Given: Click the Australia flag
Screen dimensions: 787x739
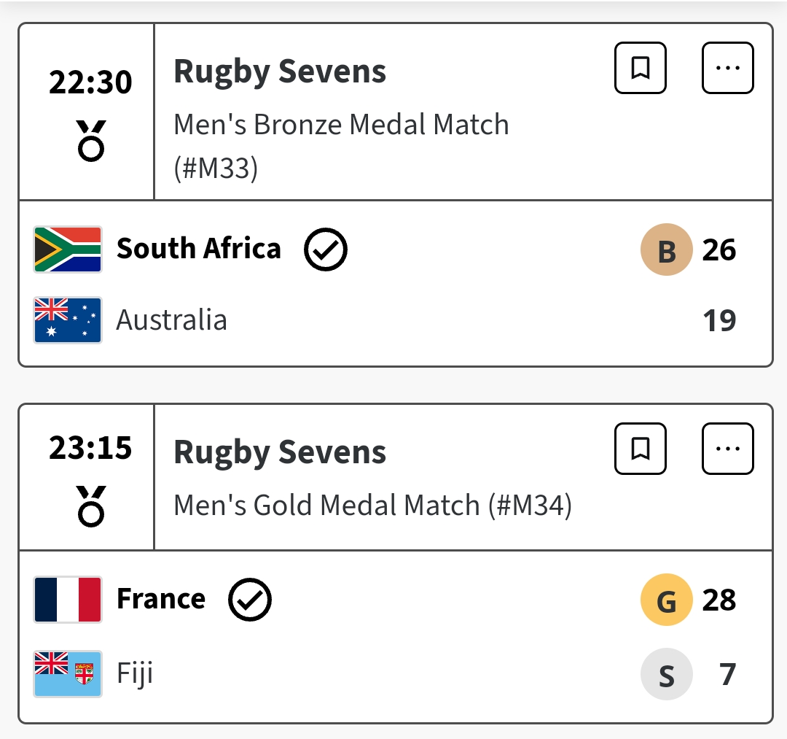Looking at the screenshot, I should (68, 320).
